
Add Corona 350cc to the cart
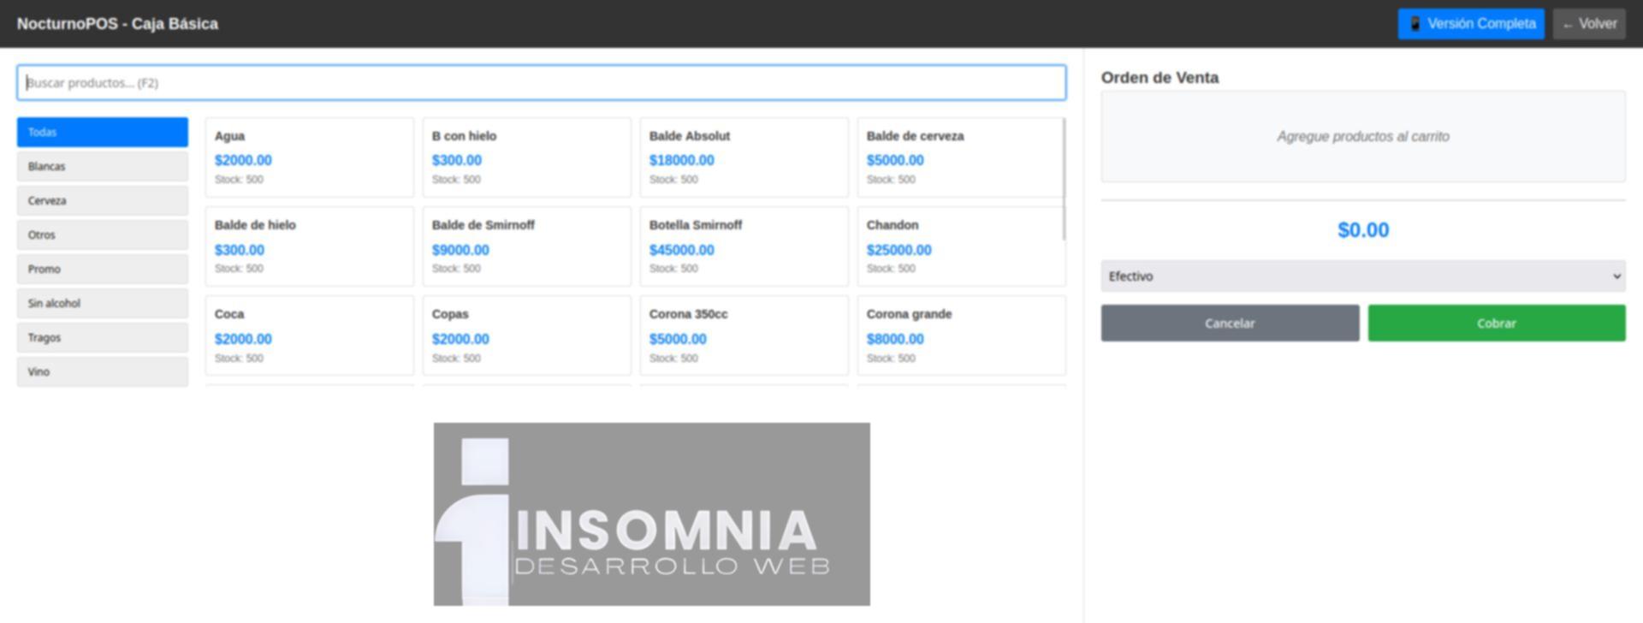tap(744, 335)
